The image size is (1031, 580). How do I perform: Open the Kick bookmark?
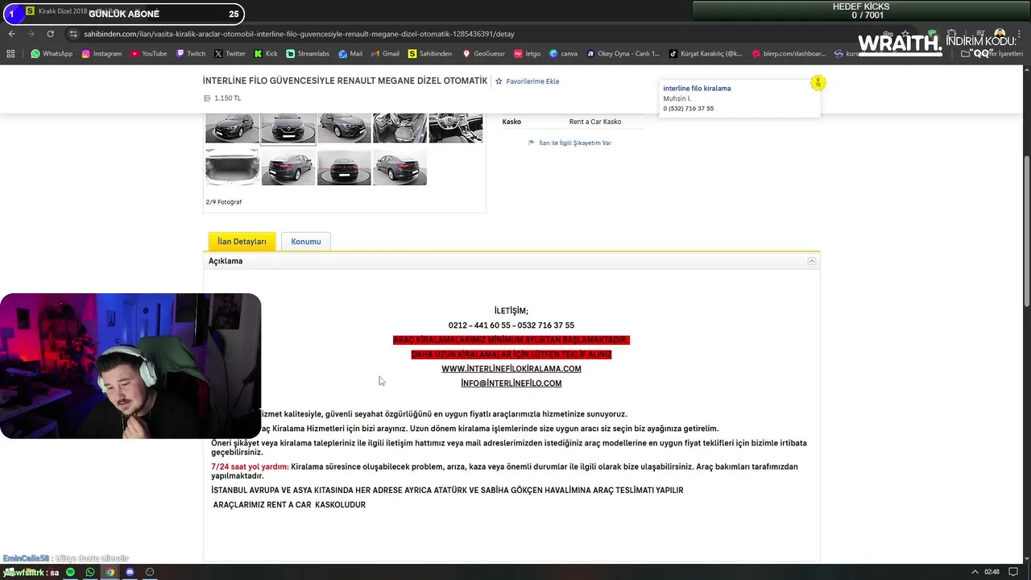[x=266, y=54]
